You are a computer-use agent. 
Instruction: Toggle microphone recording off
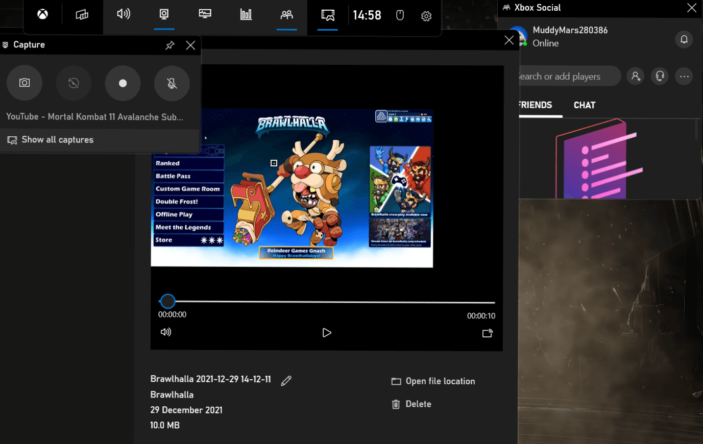(x=172, y=83)
